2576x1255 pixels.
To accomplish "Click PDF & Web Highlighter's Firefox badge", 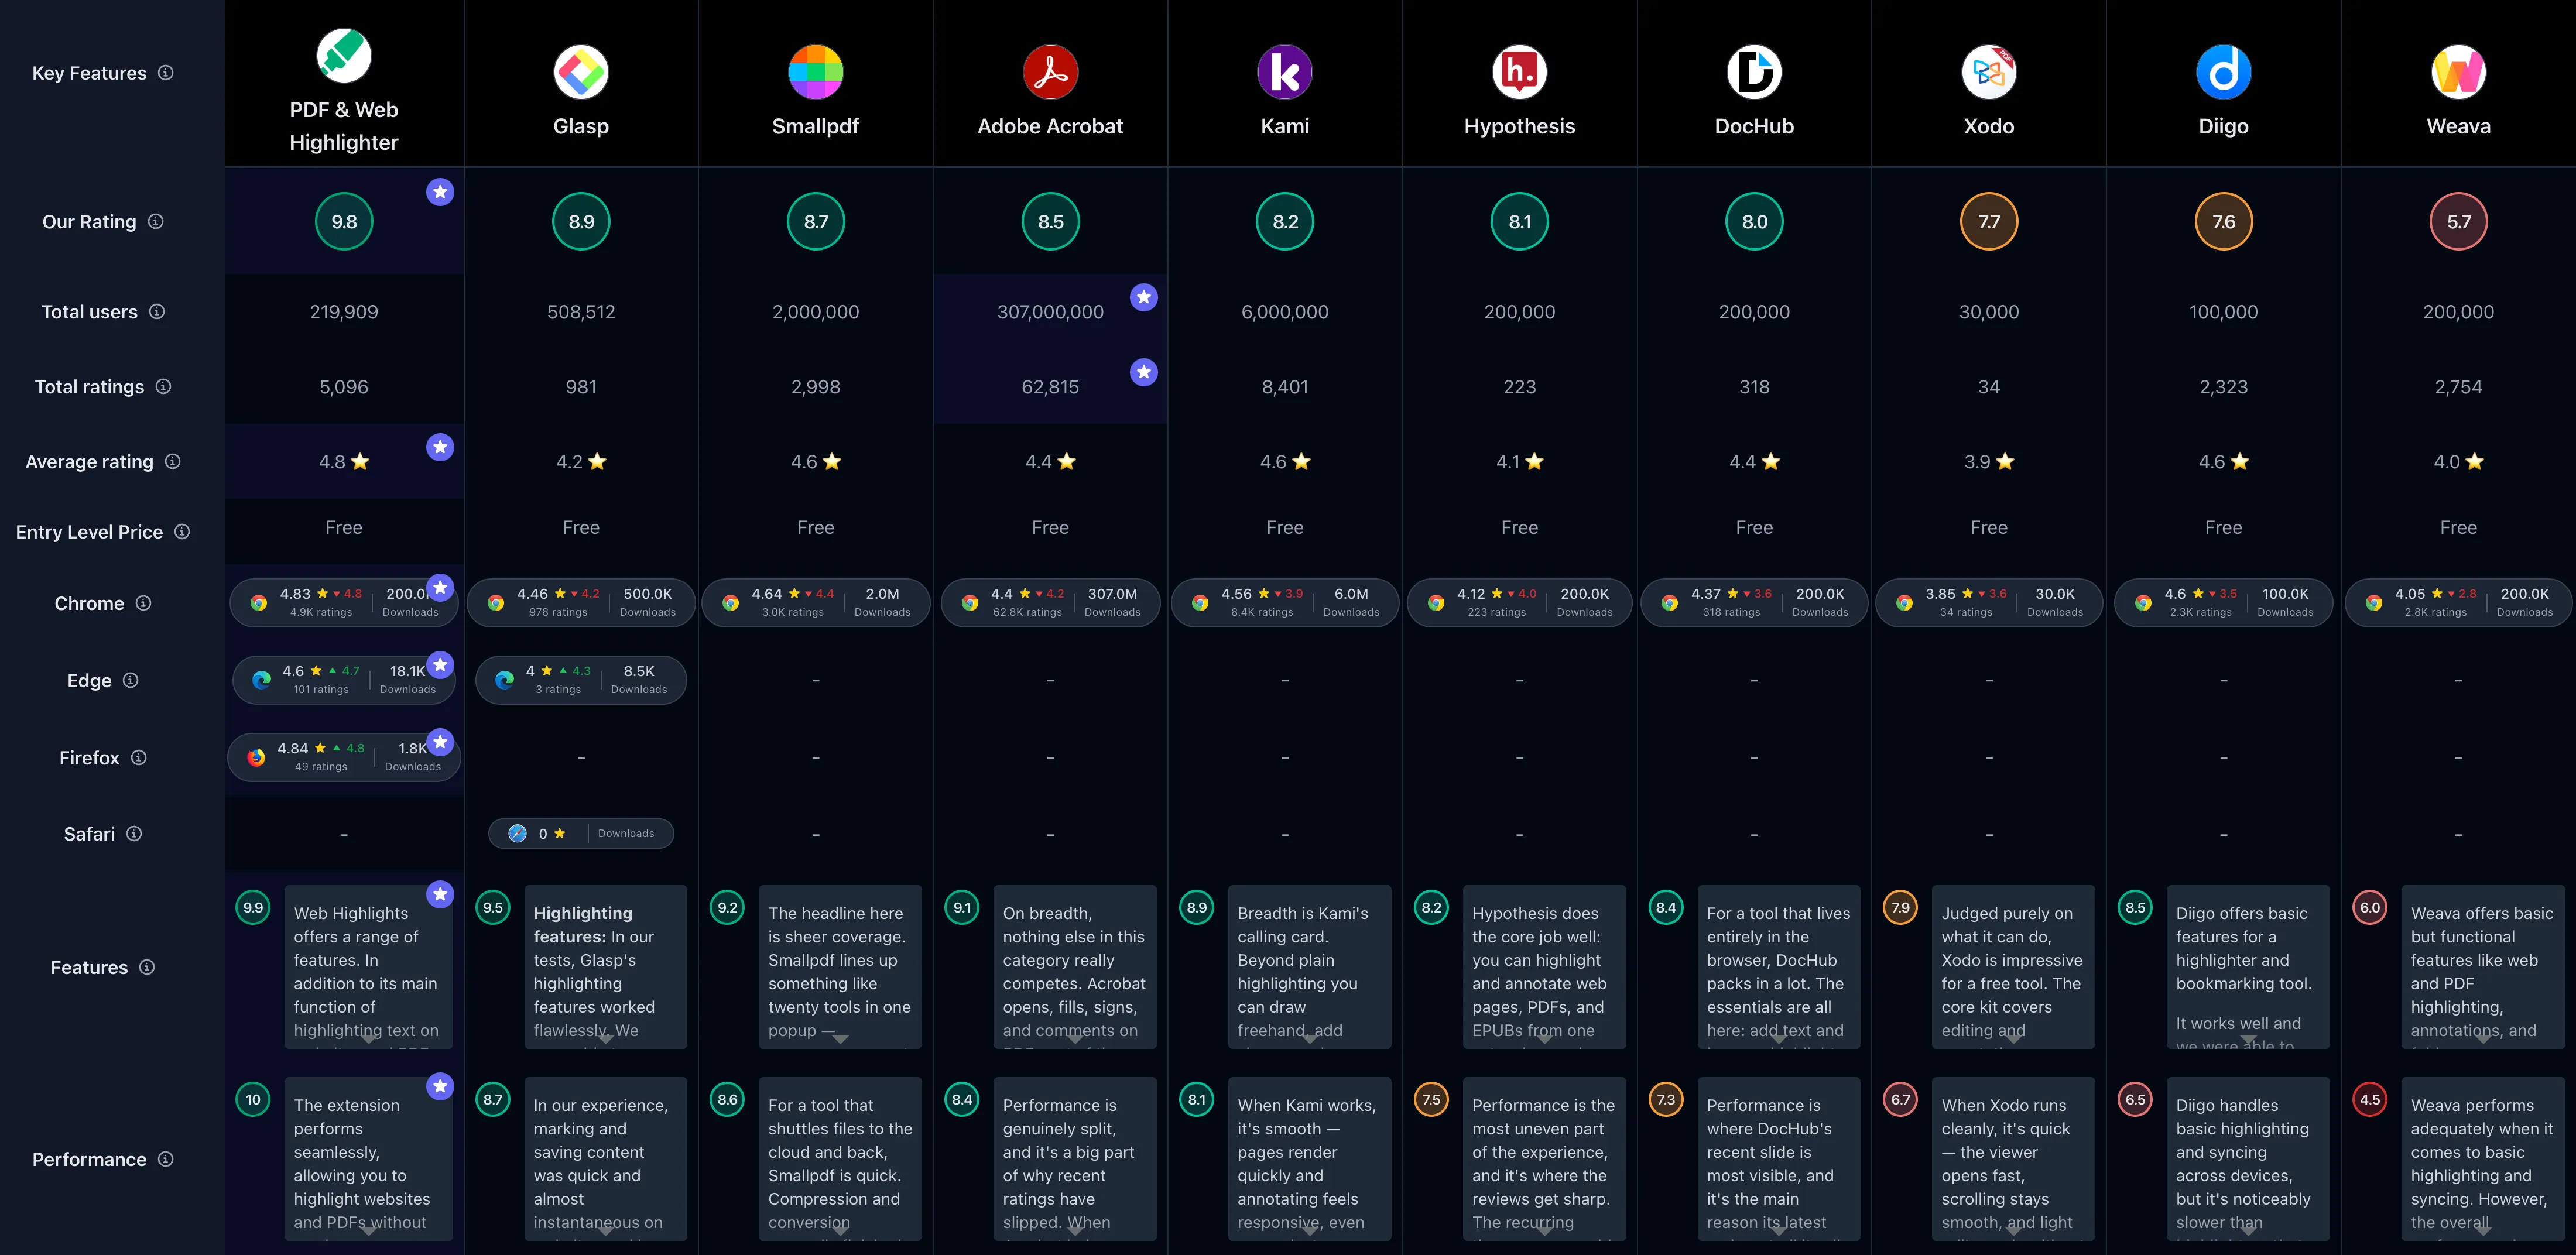I will (x=344, y=757).
